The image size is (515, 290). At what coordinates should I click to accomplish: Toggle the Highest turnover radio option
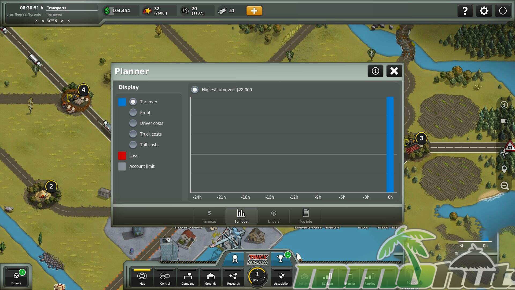(x=195, y=90)
